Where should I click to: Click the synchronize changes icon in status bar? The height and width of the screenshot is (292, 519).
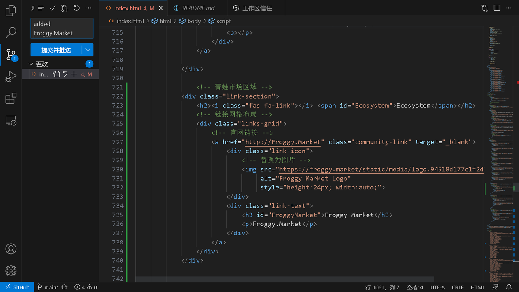64,287
